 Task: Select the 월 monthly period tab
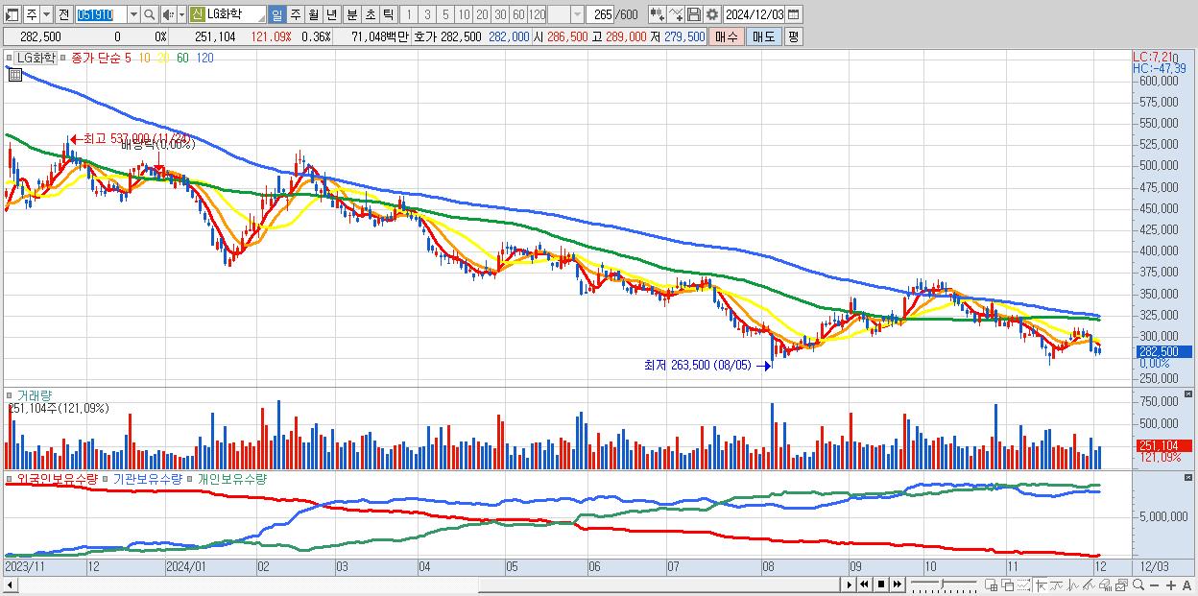pyautogui.click(x=313, y=14)
